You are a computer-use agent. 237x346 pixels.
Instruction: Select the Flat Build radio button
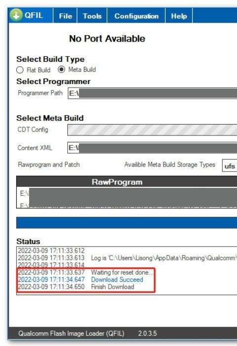point(20,70)
